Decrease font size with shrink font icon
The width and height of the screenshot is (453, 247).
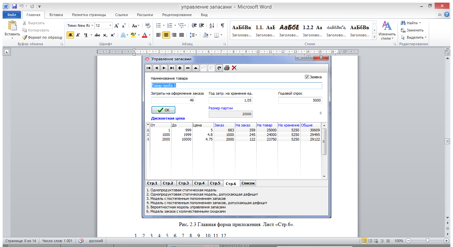(x=124, y=26)
